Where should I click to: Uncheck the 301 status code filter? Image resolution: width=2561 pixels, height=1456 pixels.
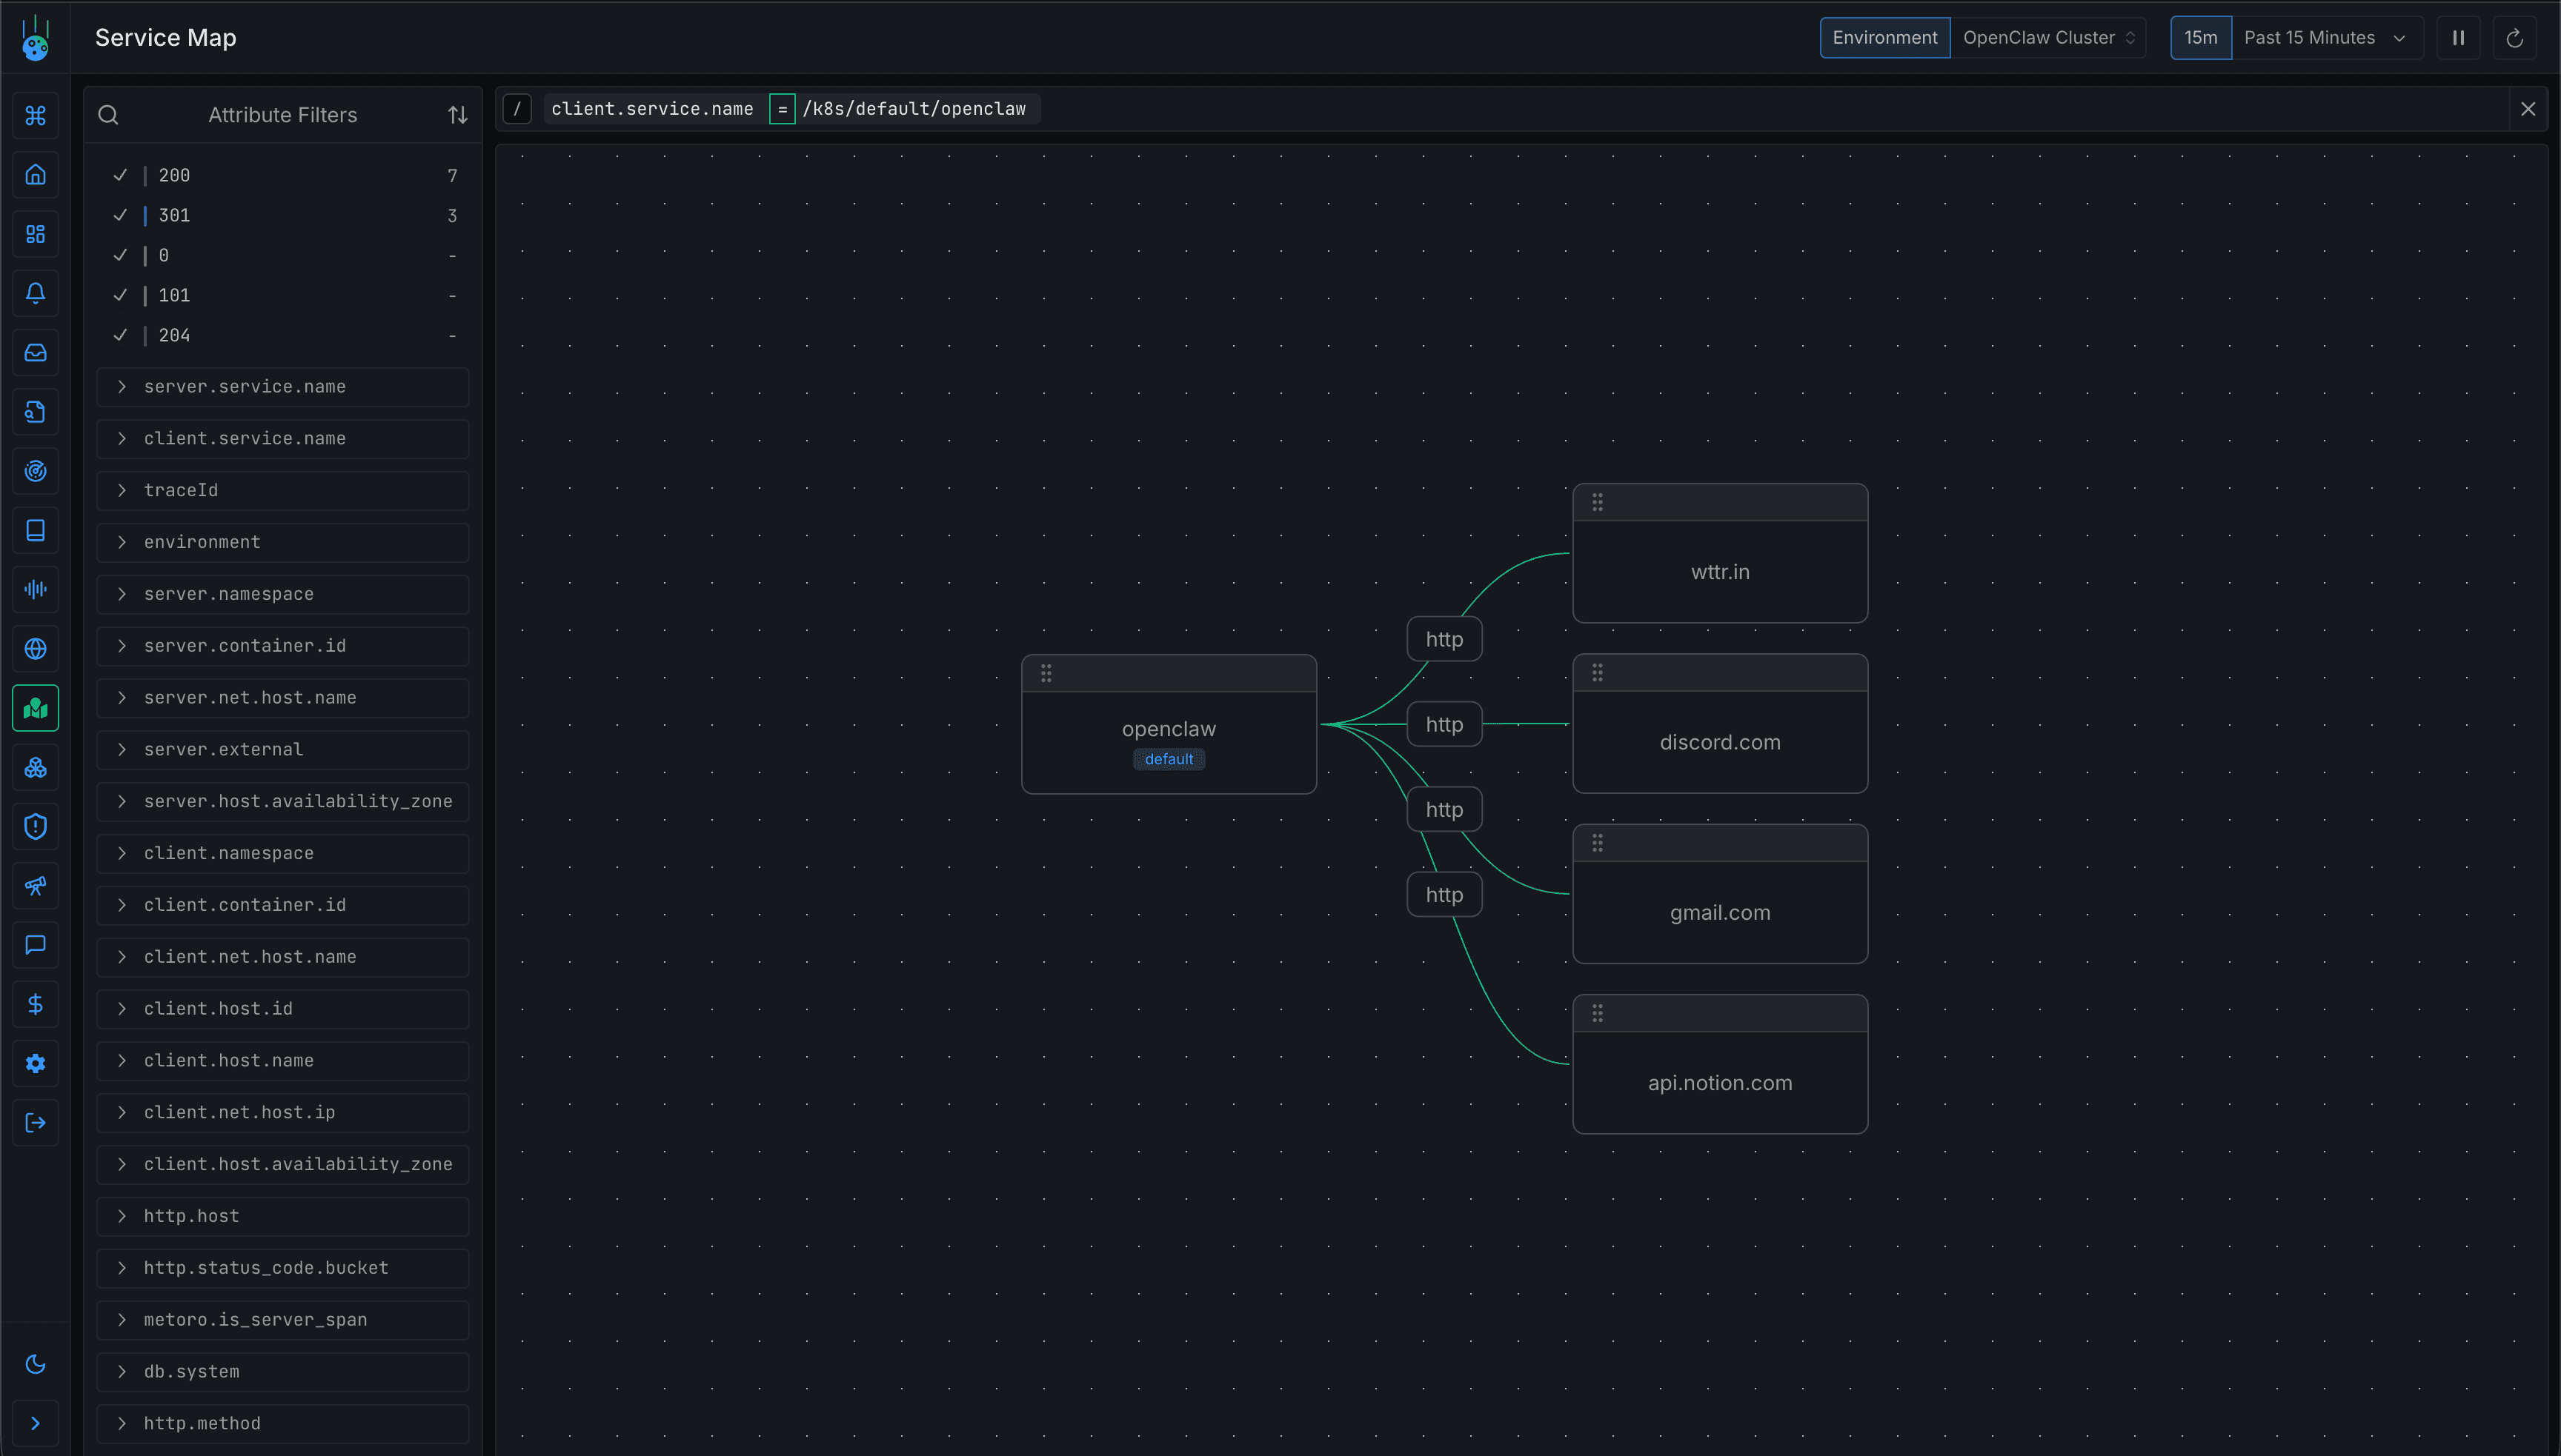(x=120, y=215)
